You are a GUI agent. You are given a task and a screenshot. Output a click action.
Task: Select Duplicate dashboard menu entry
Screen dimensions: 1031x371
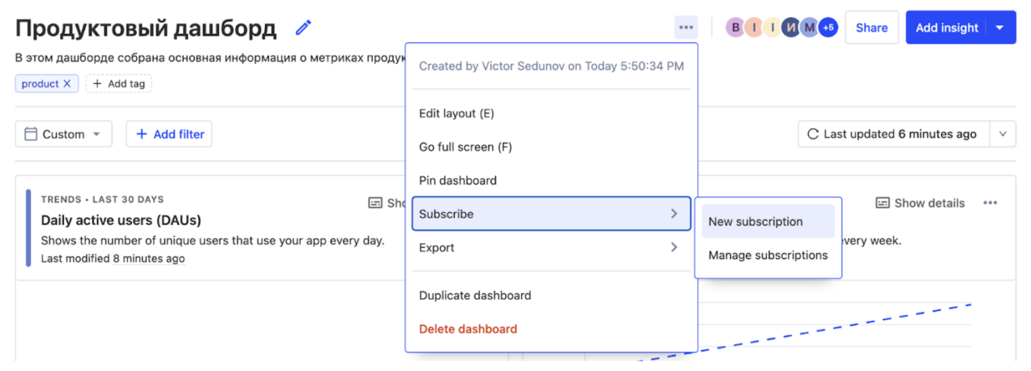point(475,295)
